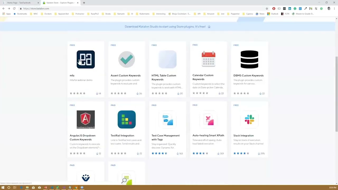Viewport: 338px width, 190px height.
Task: Open Test Case Management with Tags icon
Action: point(167,119)
